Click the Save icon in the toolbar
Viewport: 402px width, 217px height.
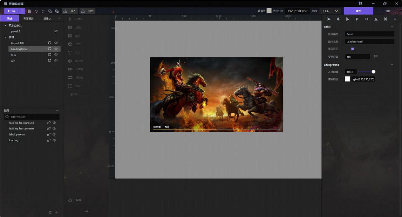[29, 11]
